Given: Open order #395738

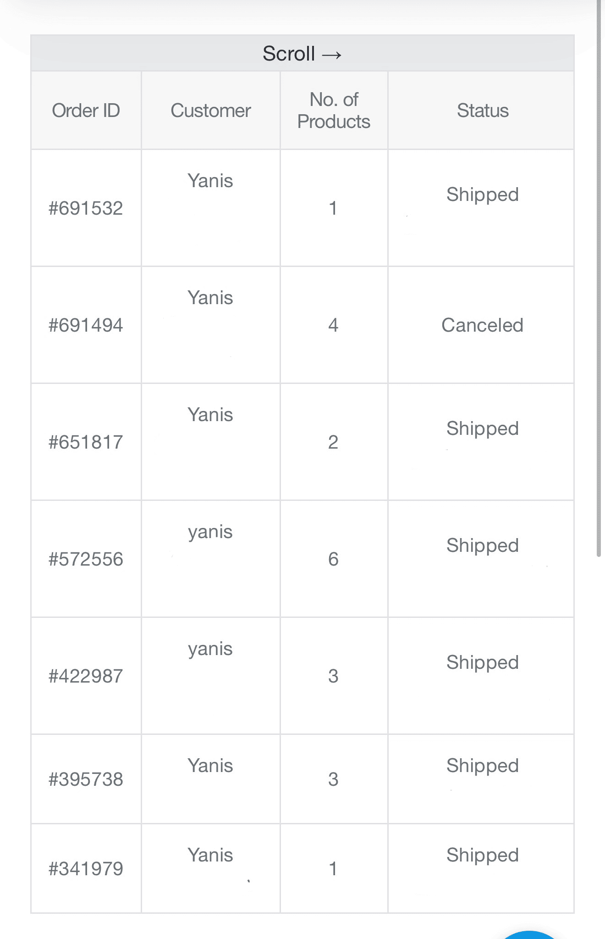Looking at the screenshot, I should (86, 779).
